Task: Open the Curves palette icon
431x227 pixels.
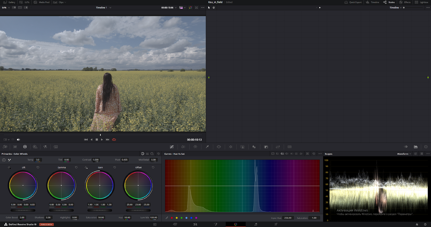Action: point(172,147)
